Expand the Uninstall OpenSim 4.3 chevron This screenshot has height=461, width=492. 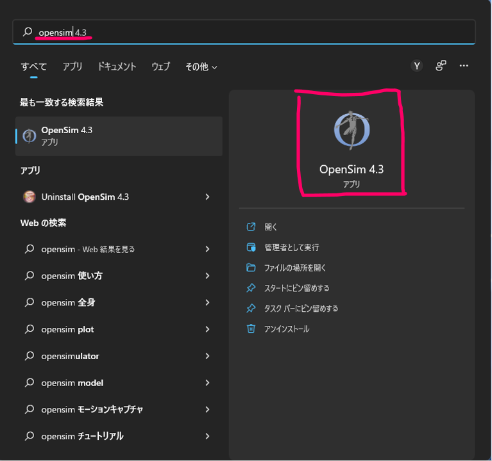(207, 197)
